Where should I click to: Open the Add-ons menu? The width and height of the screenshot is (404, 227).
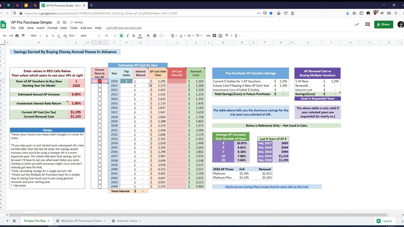pos(86,28)
